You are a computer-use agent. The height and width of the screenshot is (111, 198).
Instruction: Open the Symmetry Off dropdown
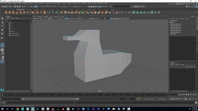point(77,6)
